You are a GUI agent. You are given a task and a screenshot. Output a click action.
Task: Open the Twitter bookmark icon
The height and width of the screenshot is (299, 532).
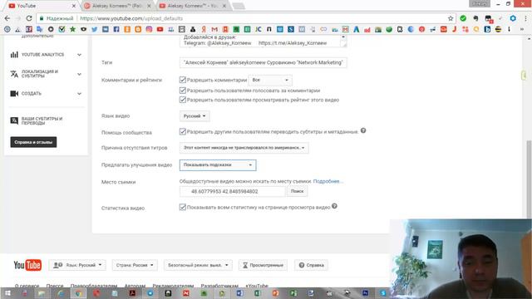(94, 30)
